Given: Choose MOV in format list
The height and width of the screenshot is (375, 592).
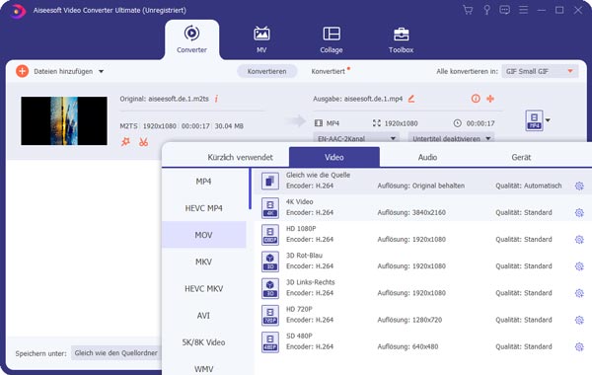Looking at the screenshot, I should click(x=204, y=235).
